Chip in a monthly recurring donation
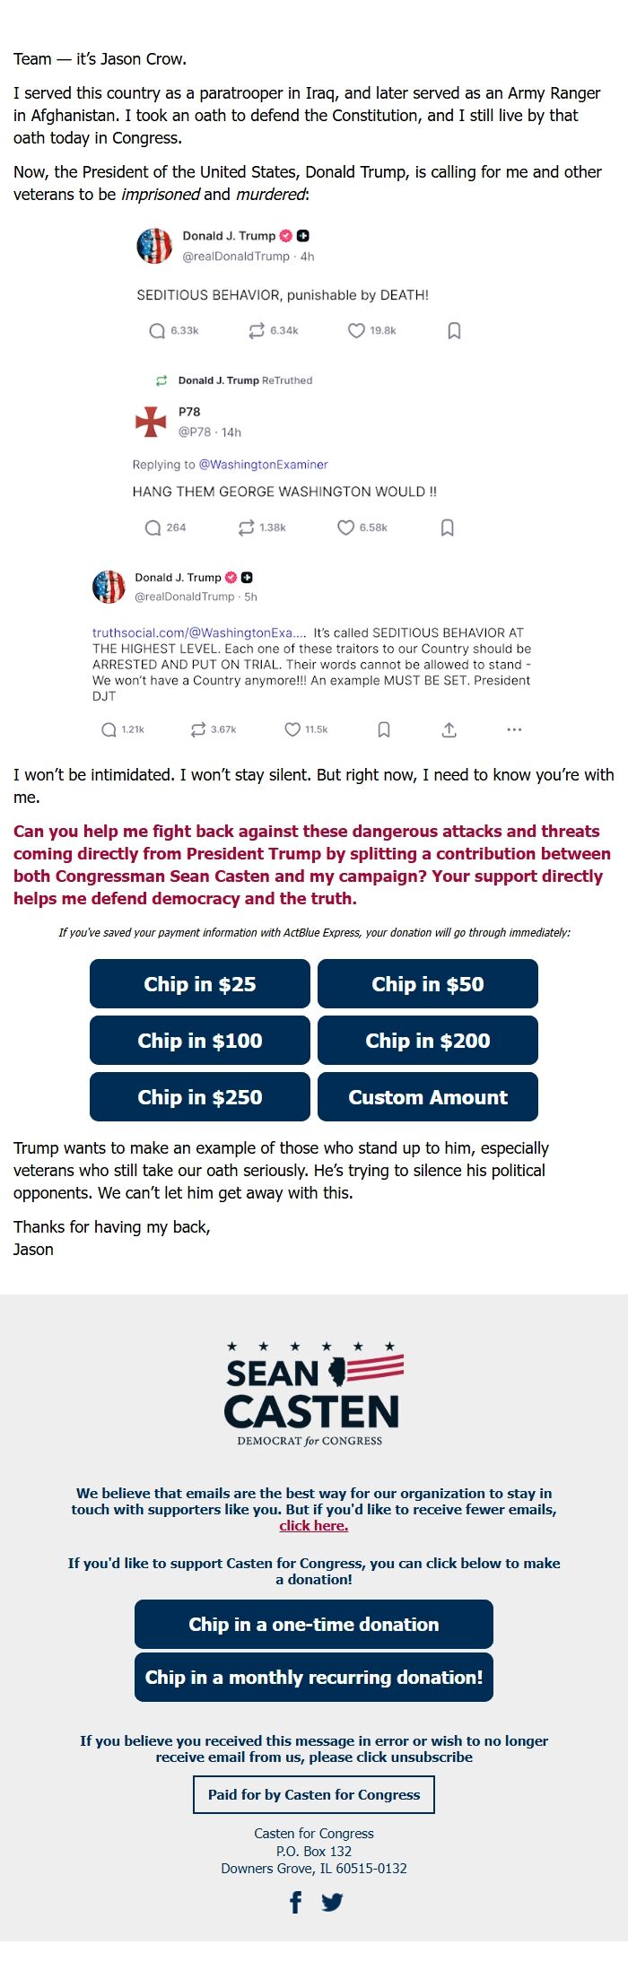 [x=313, y=1676]
